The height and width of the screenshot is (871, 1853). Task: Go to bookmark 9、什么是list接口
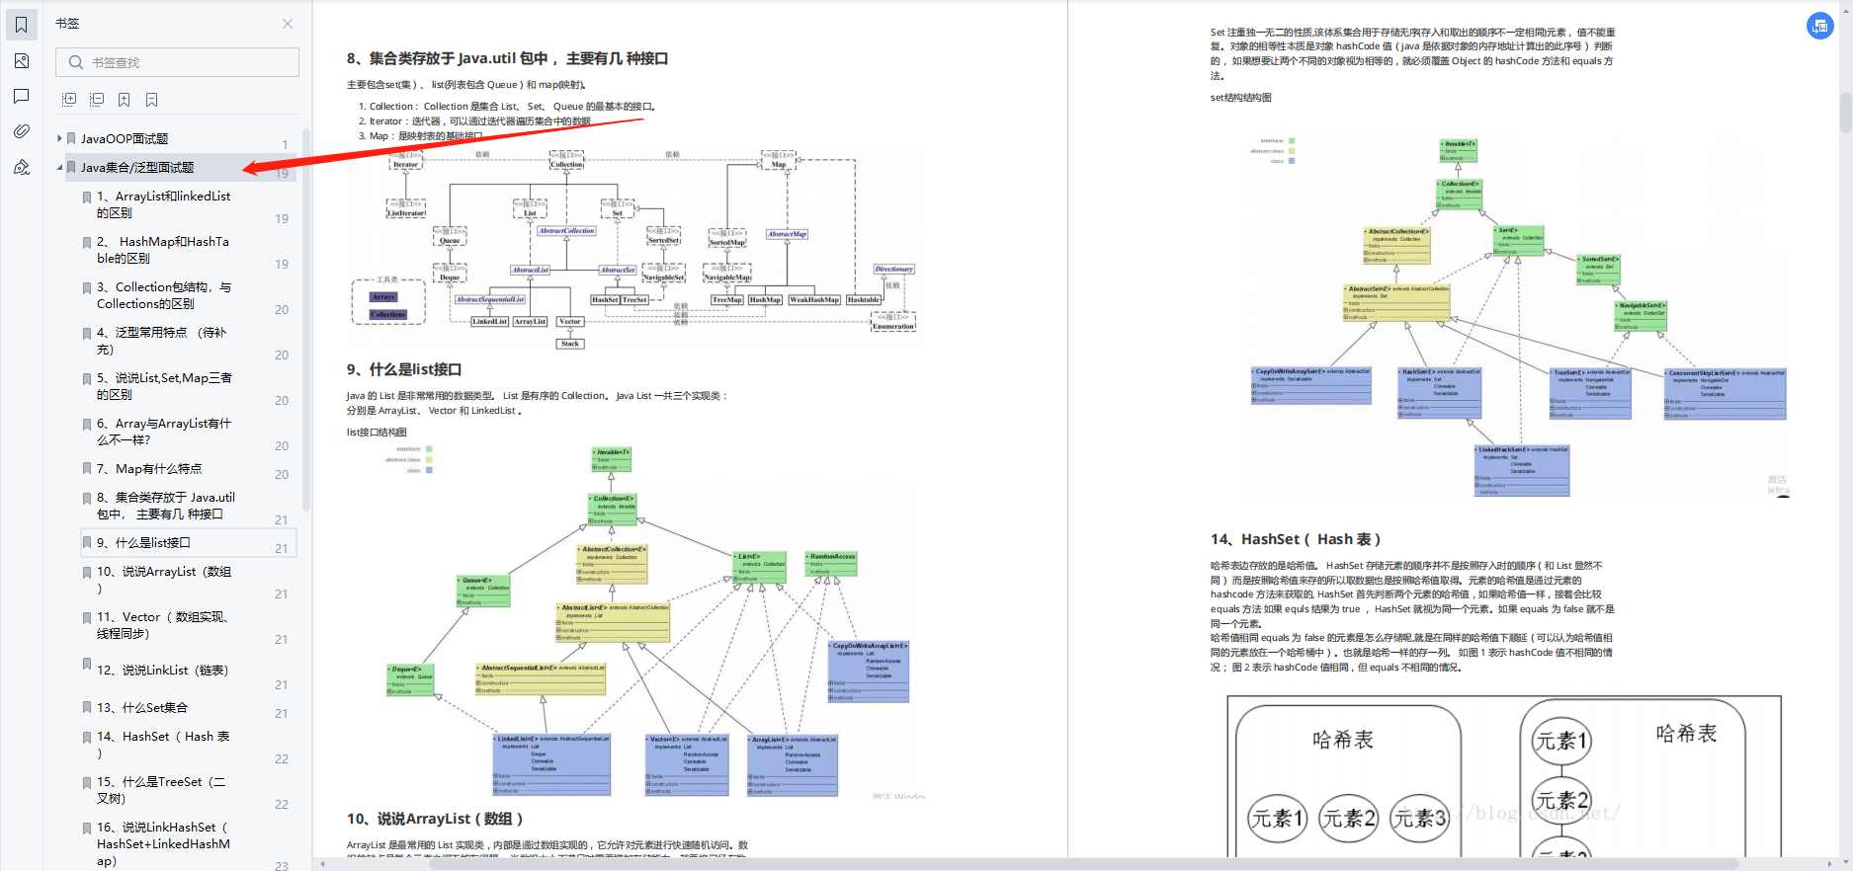click(143, 543)
